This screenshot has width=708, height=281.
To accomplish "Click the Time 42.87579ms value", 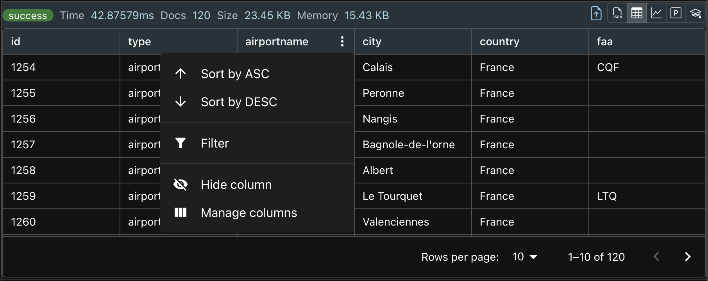I will tap(122, 16).
